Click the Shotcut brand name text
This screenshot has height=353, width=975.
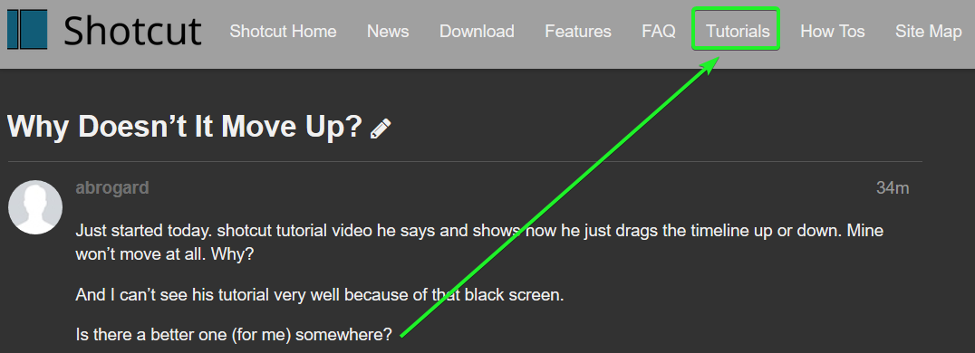click(132, 31)
